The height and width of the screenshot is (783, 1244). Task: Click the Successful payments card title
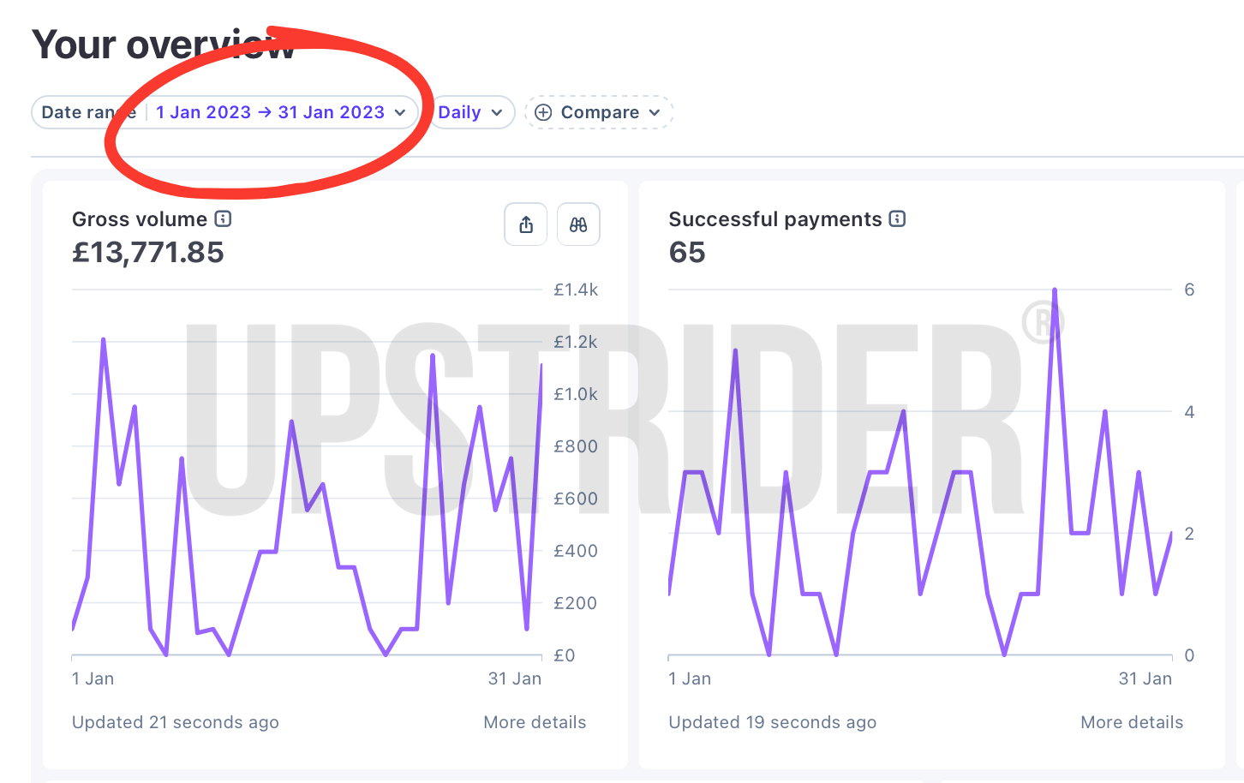[x=775, y=219]
